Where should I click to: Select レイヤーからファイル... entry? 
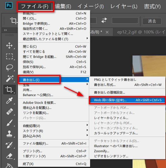click(127, 118)
